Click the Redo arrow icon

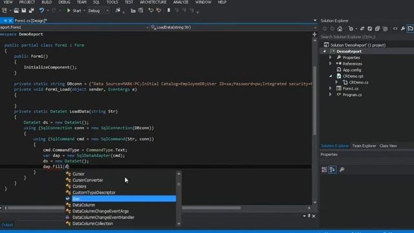tap(54, 10)
